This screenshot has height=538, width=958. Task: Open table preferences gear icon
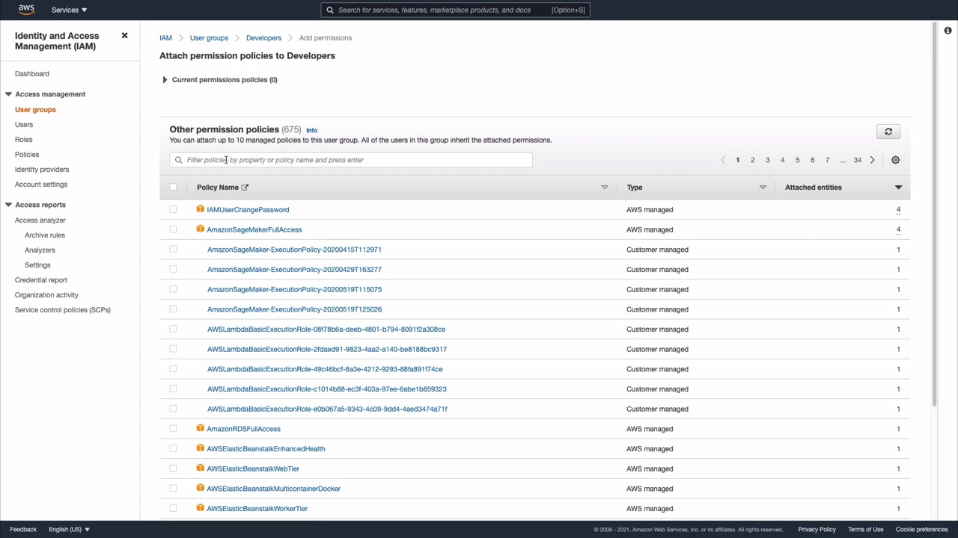(895, 160)
